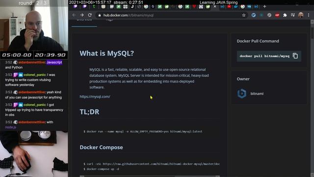The image size is (314, 177).
Task: Click the 'What is MySQL?' heading
Action: (x=107, y=54)
